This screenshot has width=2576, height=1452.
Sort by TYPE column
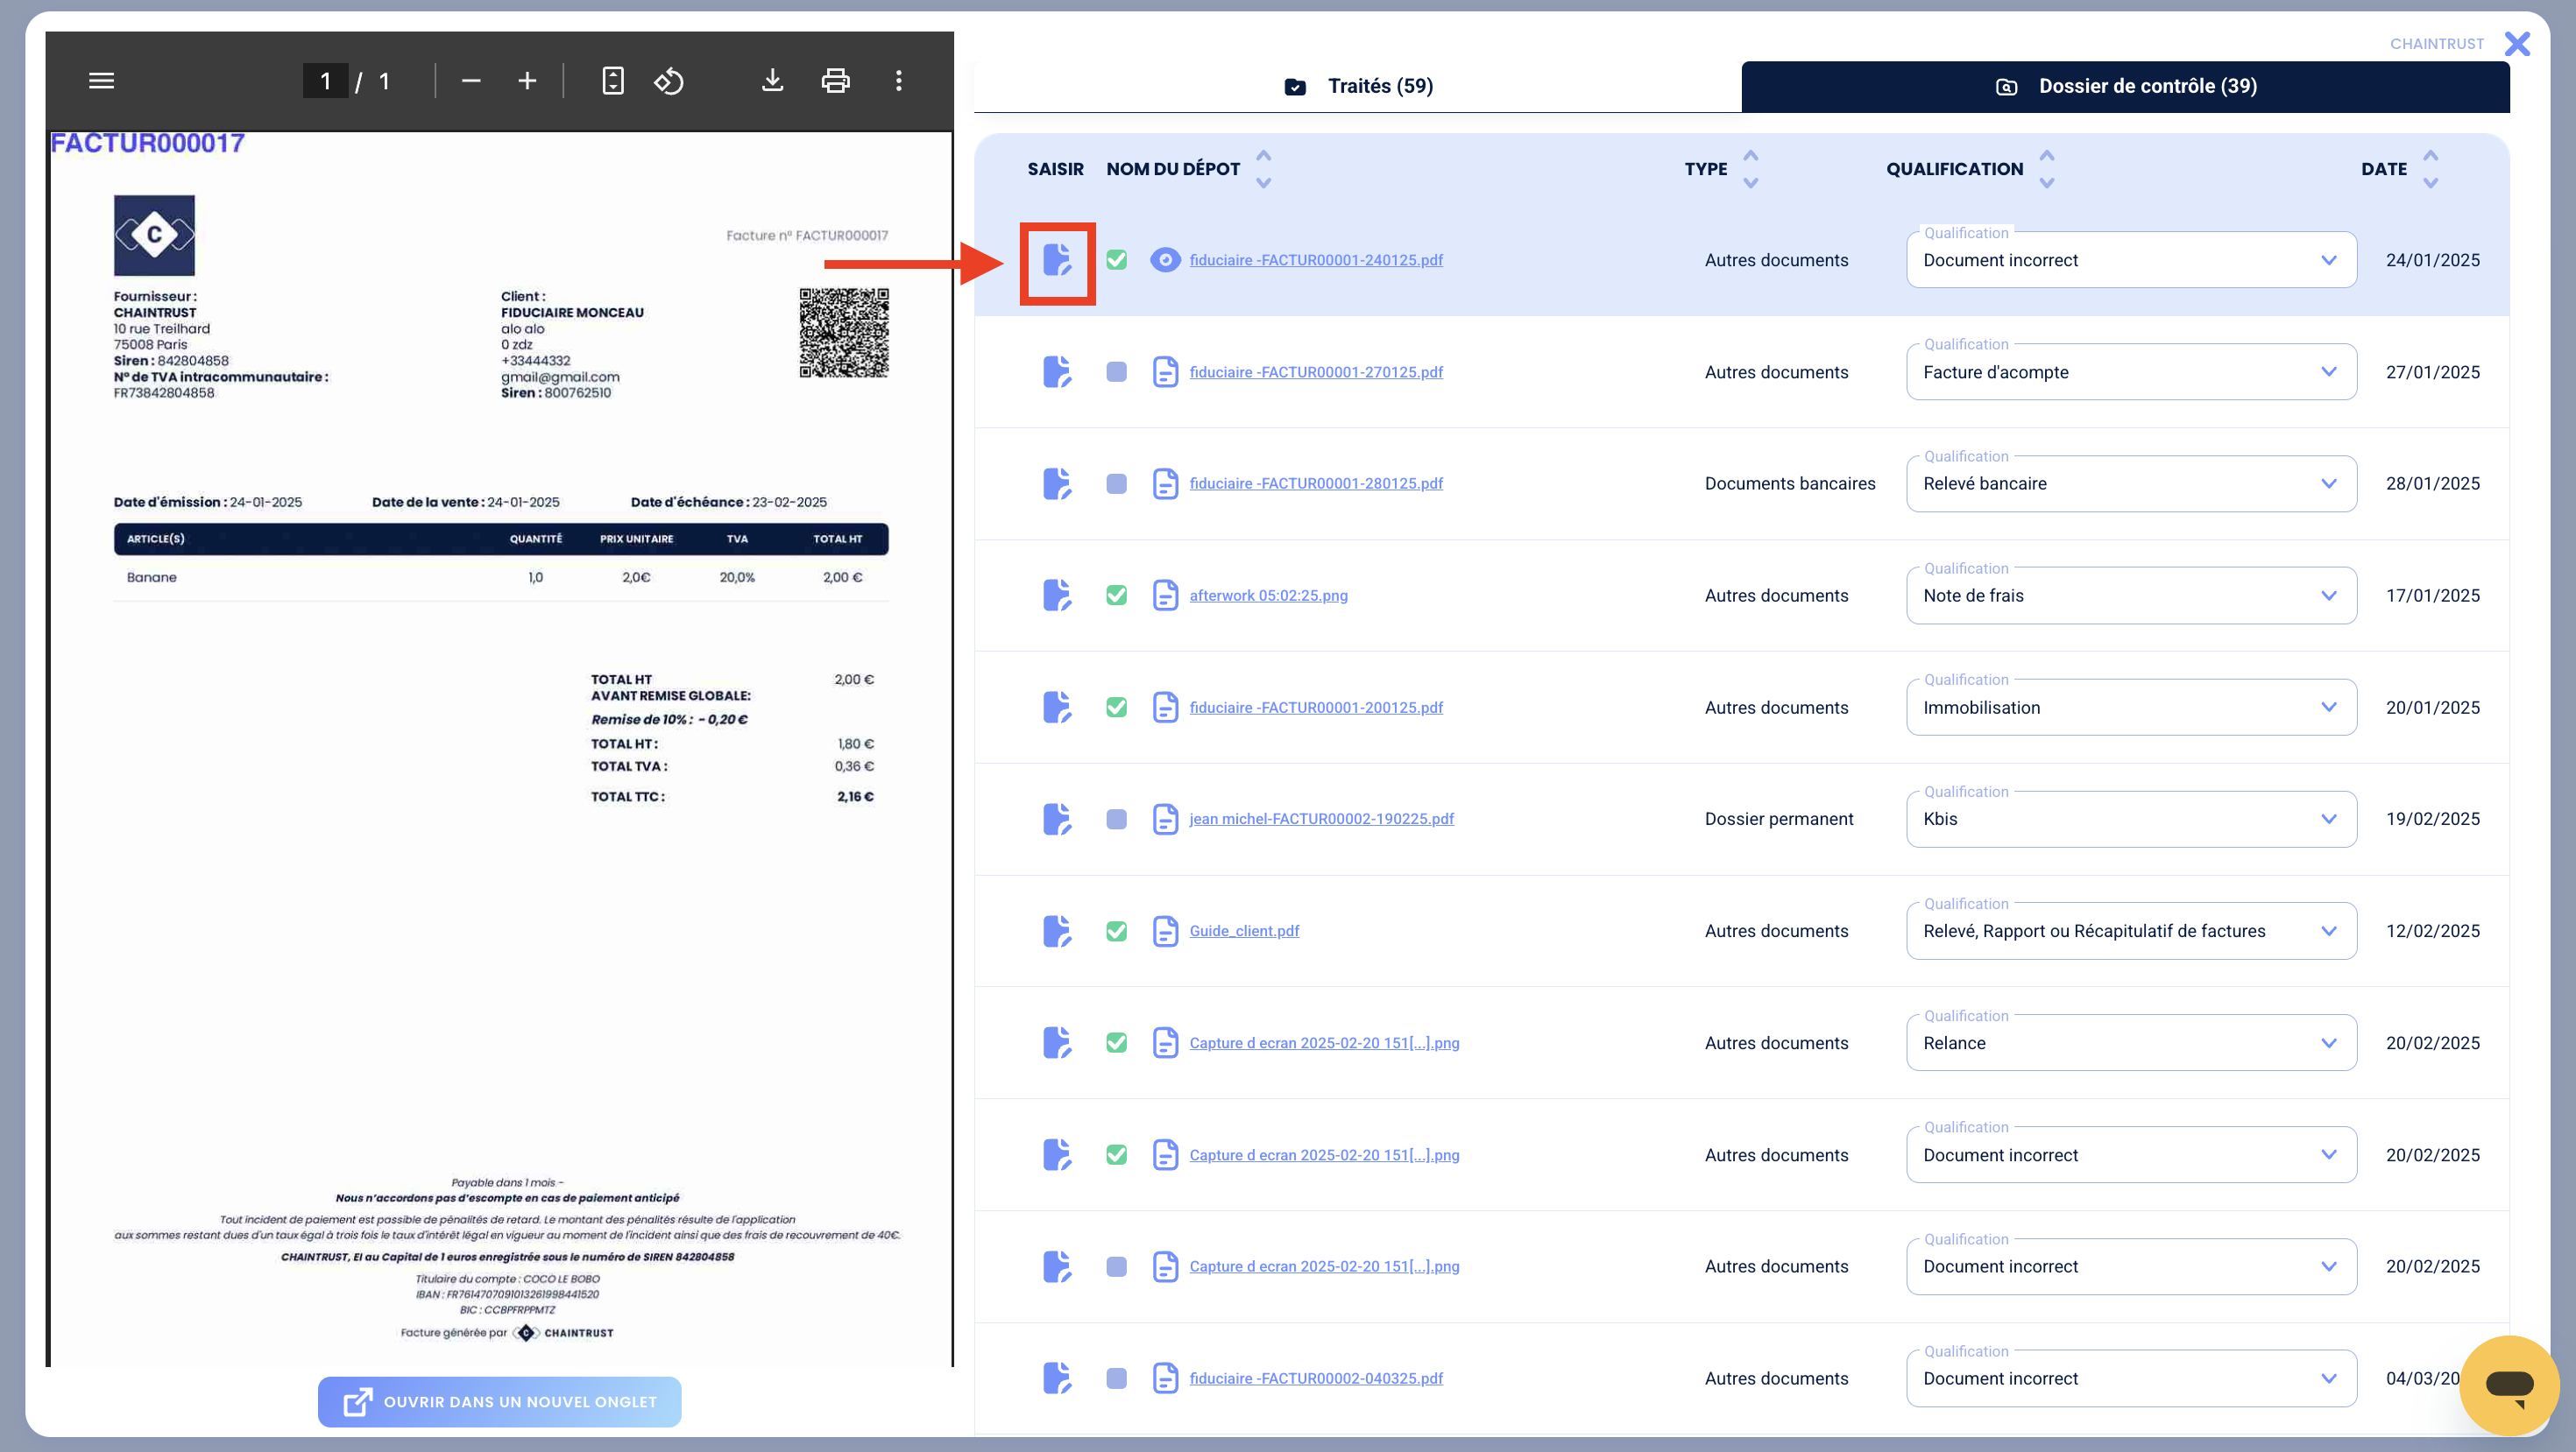pos(1750,169)
